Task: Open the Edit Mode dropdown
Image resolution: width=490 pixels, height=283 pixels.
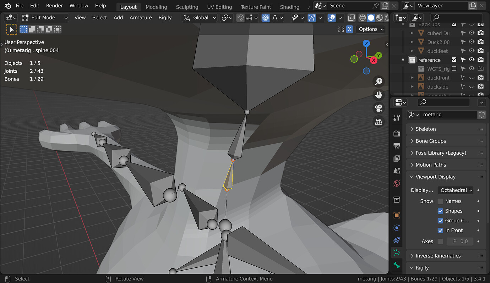Action: 45,18
